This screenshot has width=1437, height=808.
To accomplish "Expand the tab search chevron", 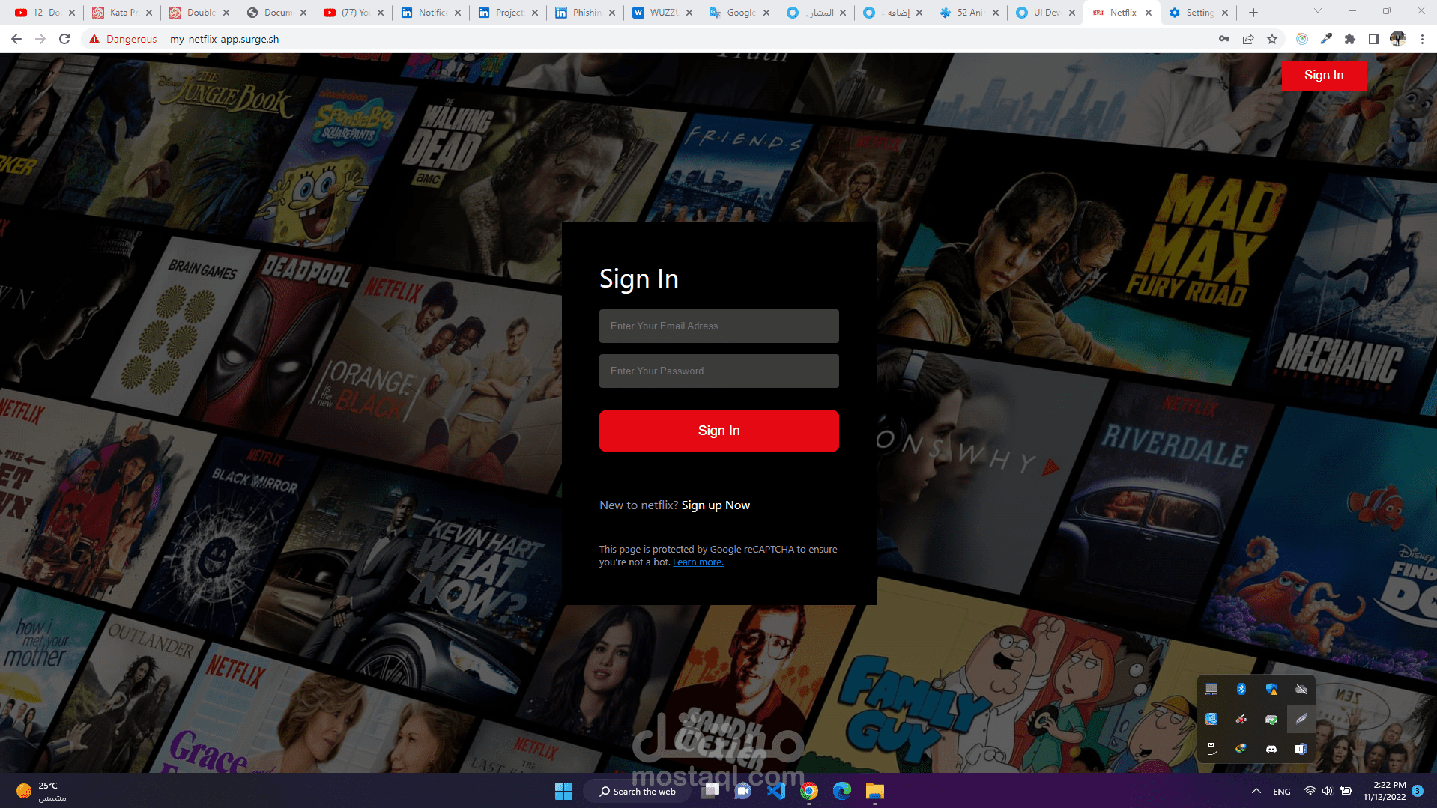I will [x=1318, y=11].
